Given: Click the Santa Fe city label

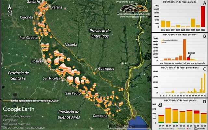Looking at the screenshot, I should 33,2.
